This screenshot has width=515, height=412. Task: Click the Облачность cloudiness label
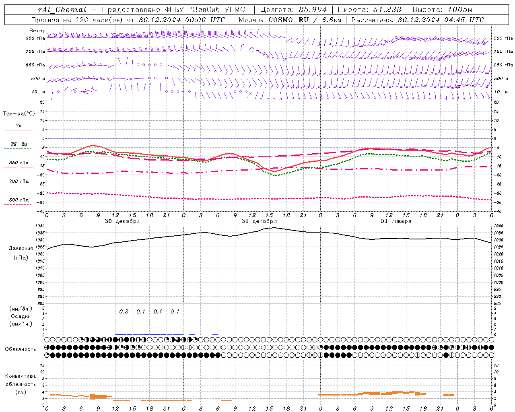pos(21,349)
